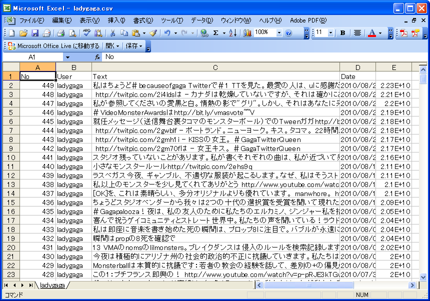Open the 挿入(I) menu
This screenshot has height=301, width=430.
116,20
